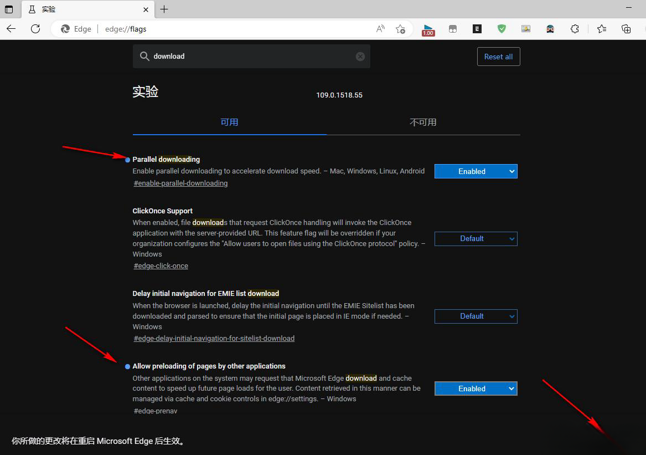Open the tab actions menu icon
The height and width of the screenshot is (455, 646).
9,9
